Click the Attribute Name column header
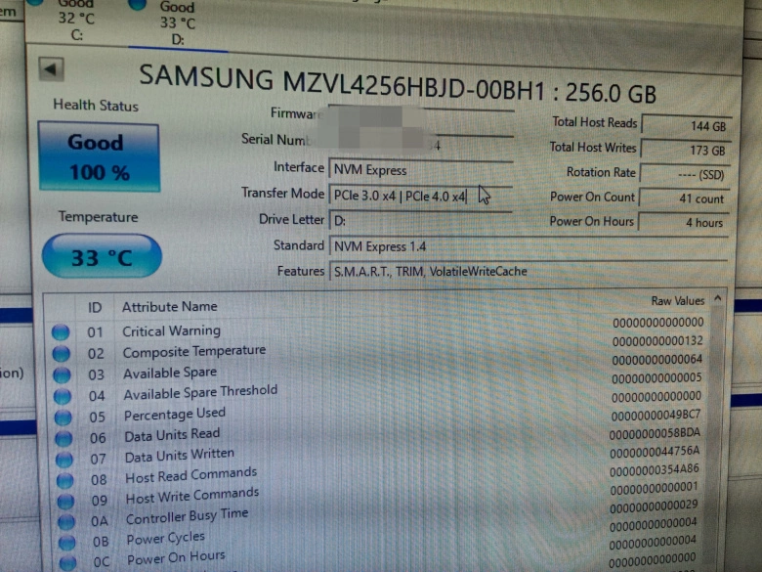The image size is (762, 572). (169, 307)
